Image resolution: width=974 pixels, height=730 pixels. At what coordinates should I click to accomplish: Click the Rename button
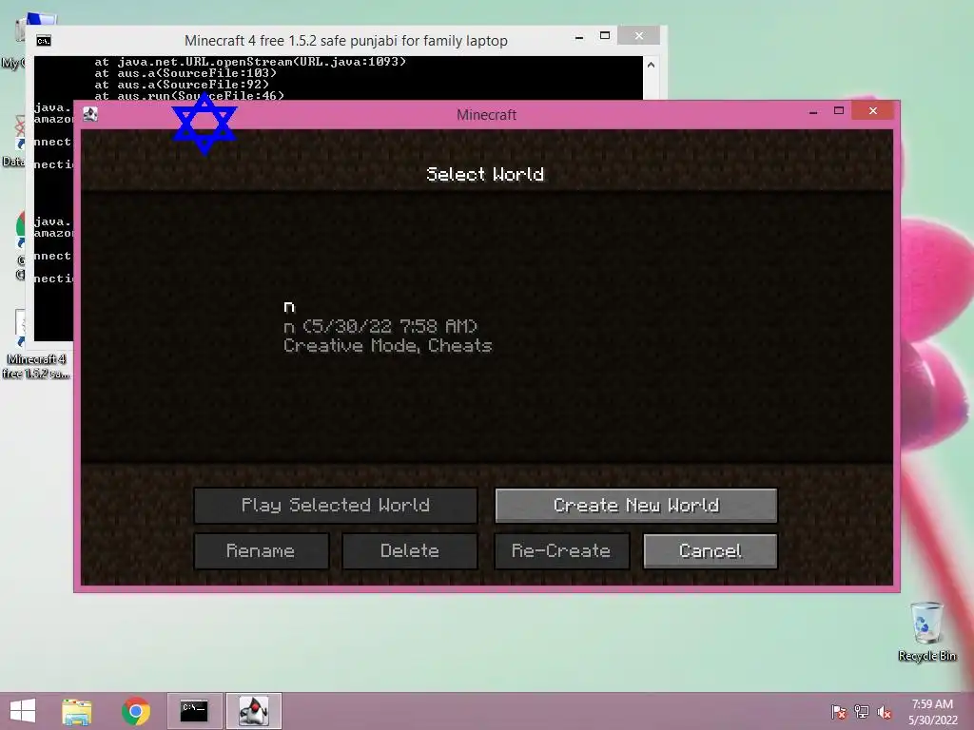coord(261,550)
